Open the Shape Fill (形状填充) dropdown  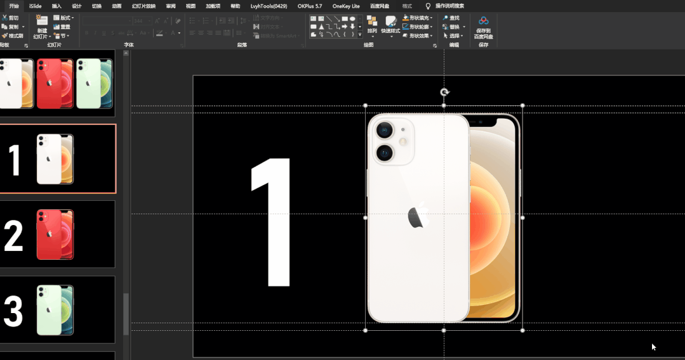coord(417,18)
